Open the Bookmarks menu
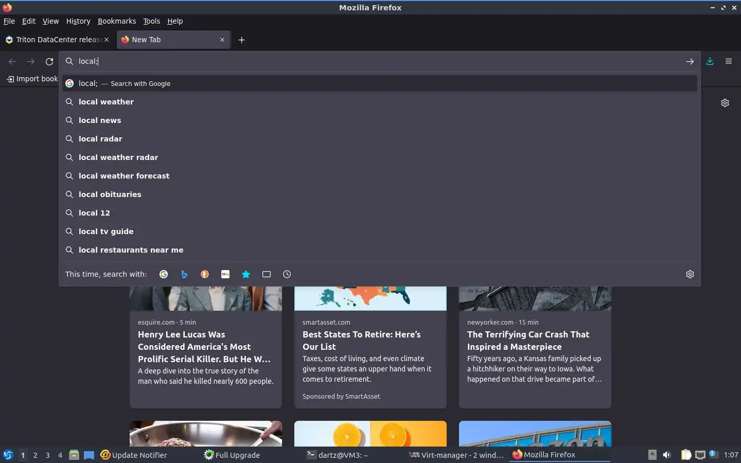The width and height of the screenshot is (741, 463). point(117,21)
